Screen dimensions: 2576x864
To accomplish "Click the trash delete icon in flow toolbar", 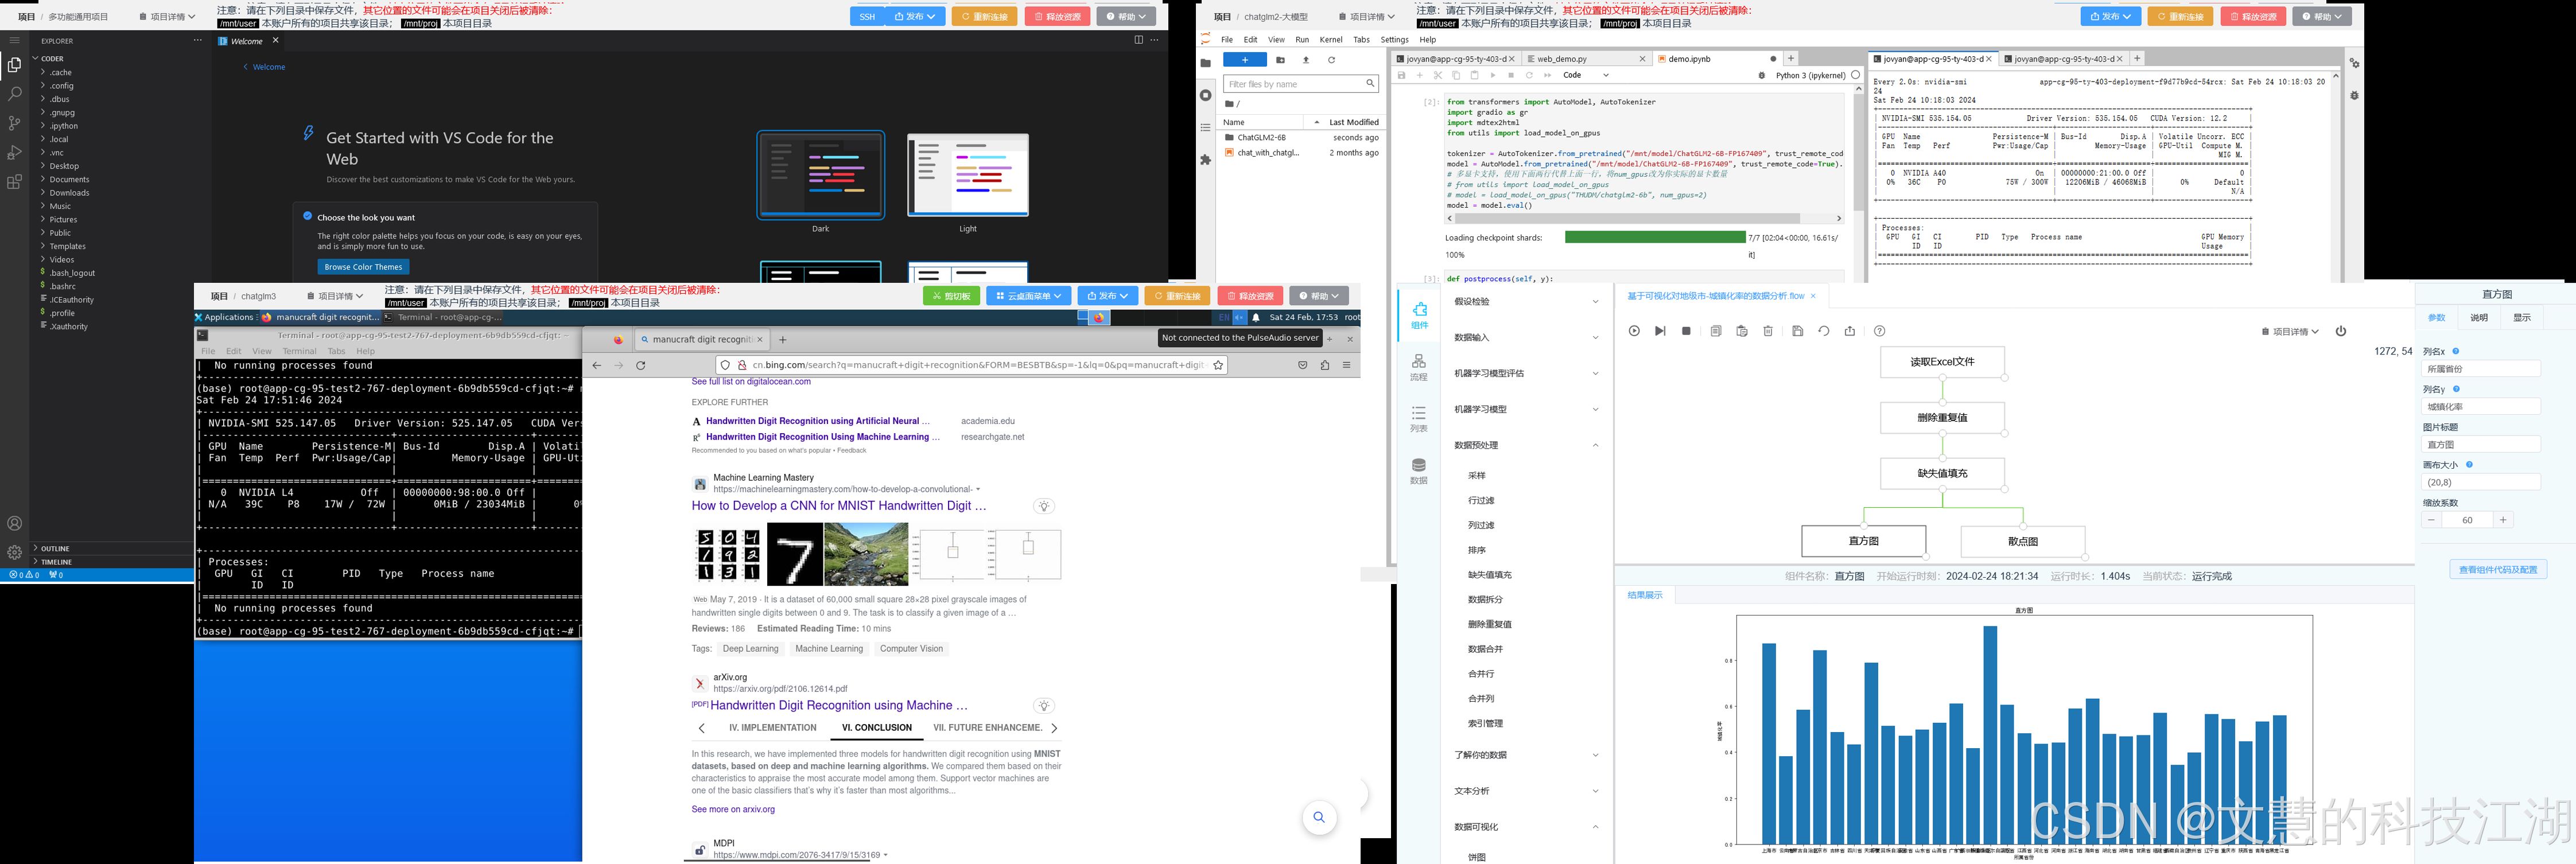I will pyautogui.click(x=1768, y=331).
